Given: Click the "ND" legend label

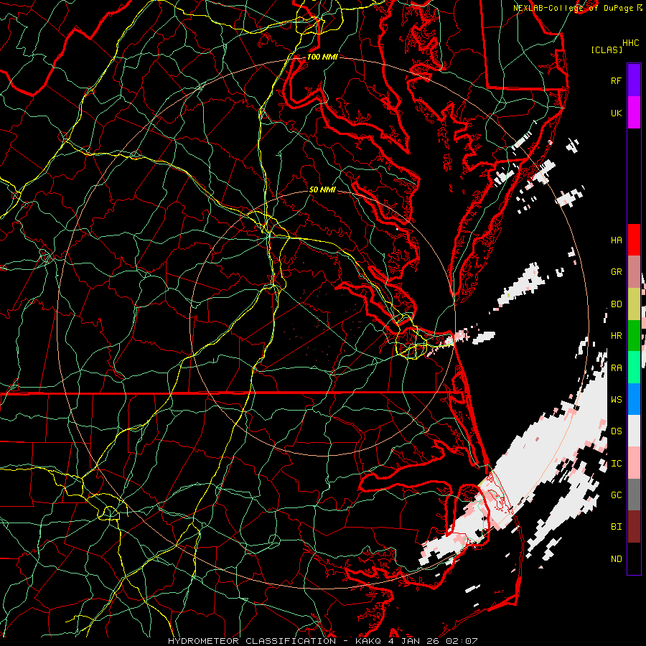Looking at the screenshot, I should coord(617,559).
